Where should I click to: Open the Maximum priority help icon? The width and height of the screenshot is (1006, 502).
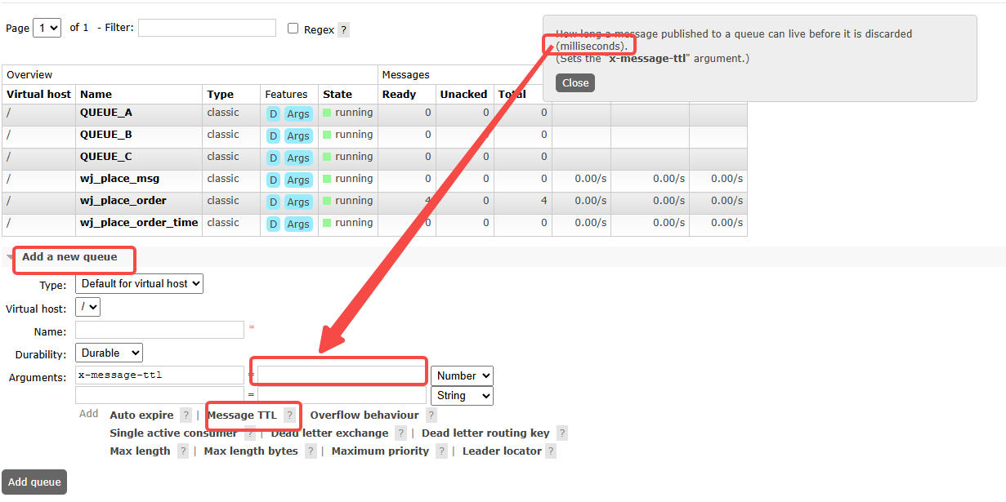[441, 451]
